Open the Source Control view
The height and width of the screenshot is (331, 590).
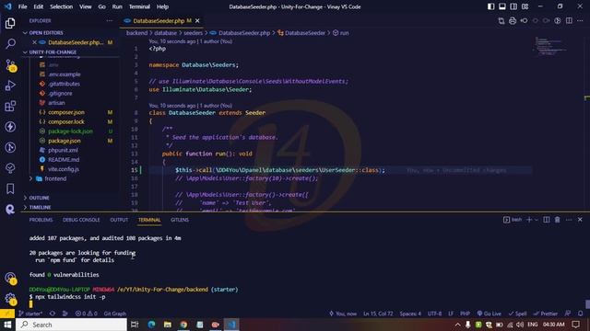pos(10,65)
